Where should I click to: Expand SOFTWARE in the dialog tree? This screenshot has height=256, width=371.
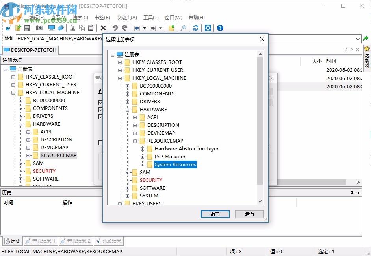tap(127, 188)
